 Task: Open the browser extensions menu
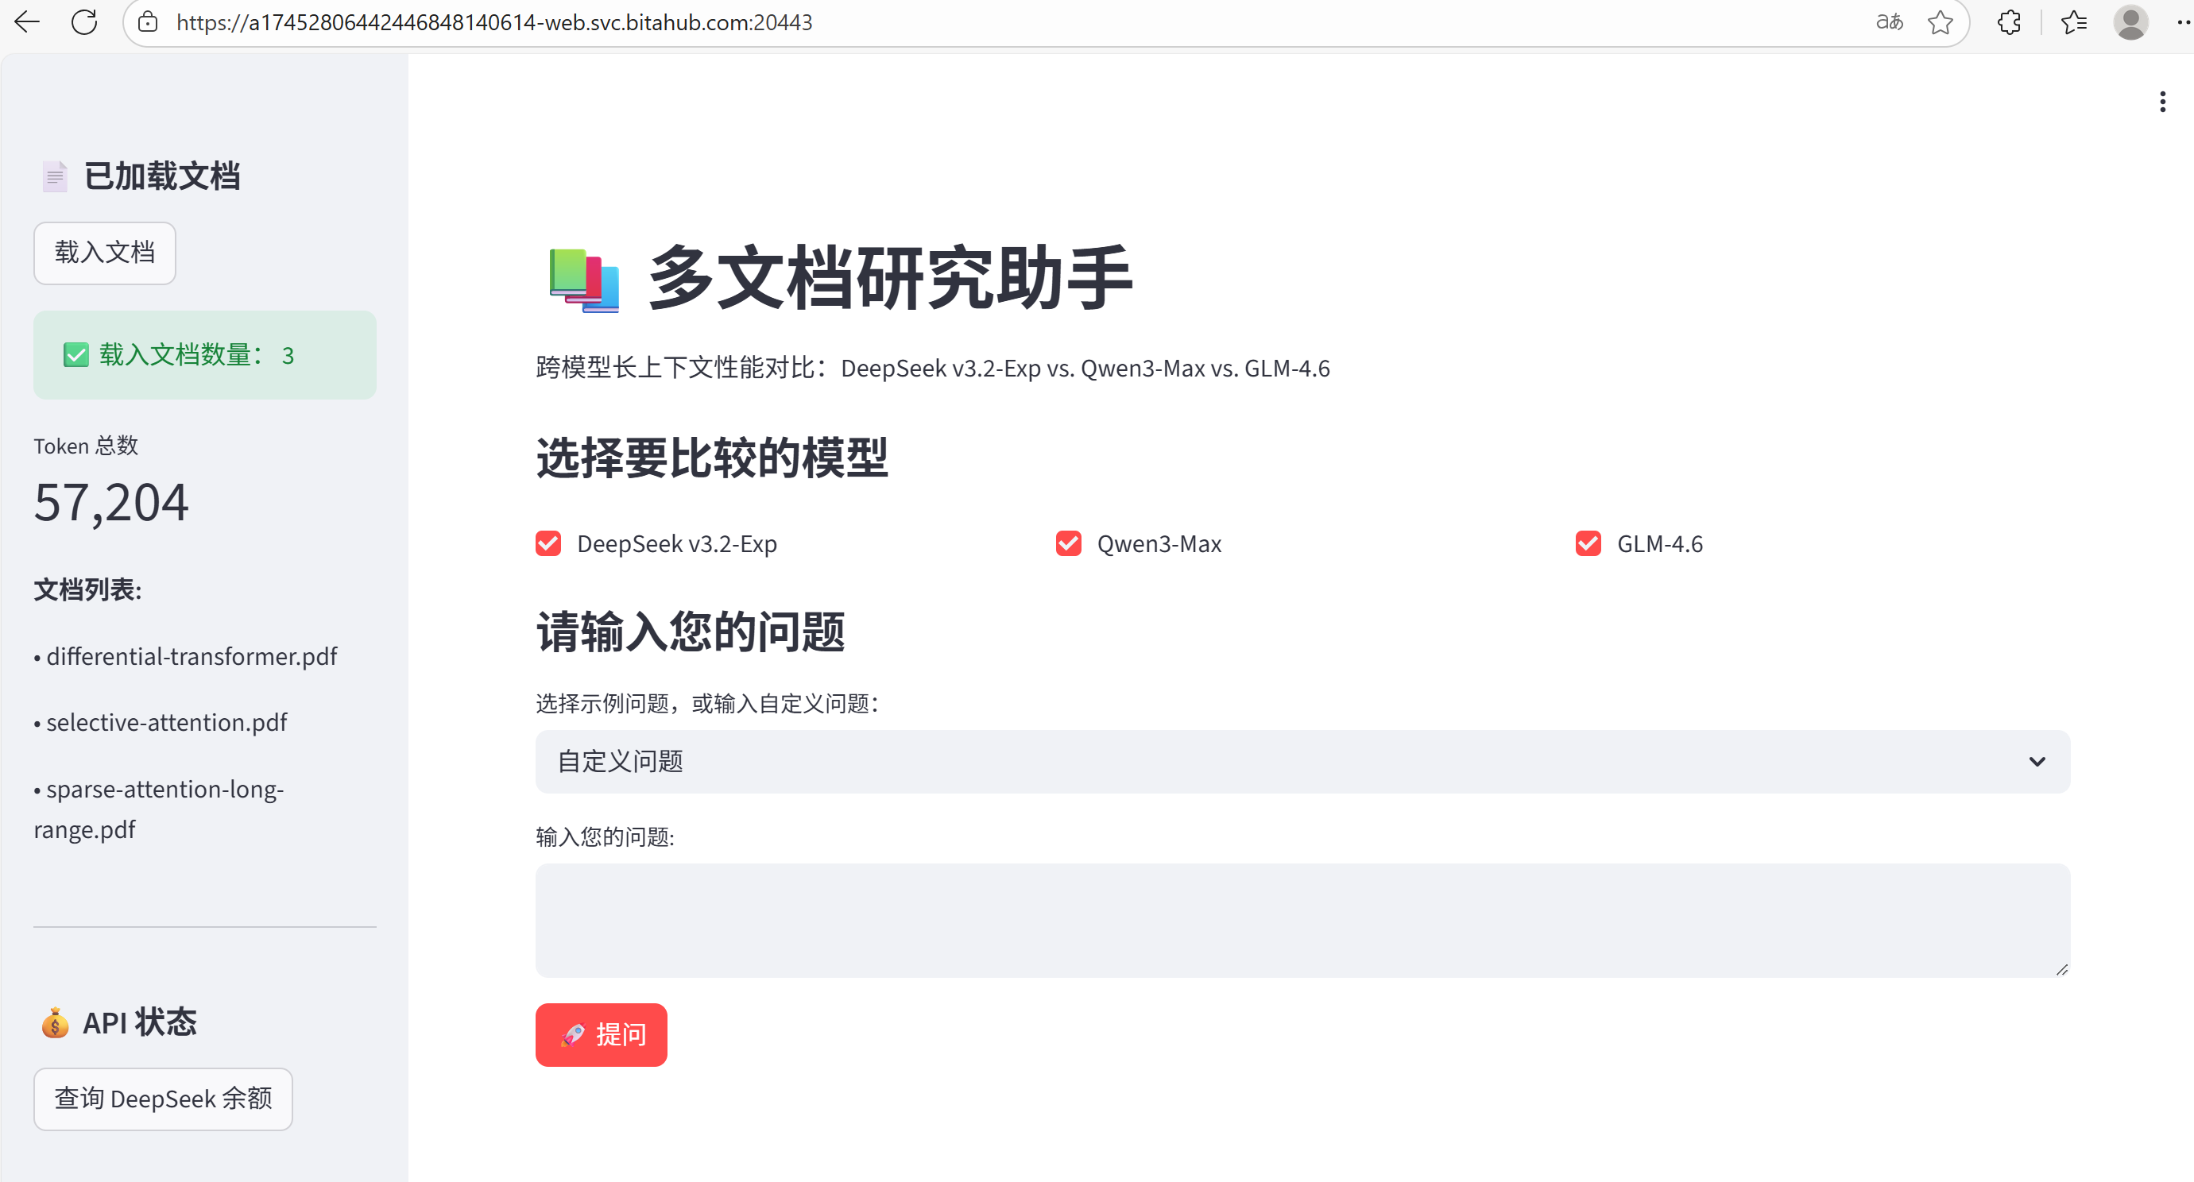[2009, 22]
